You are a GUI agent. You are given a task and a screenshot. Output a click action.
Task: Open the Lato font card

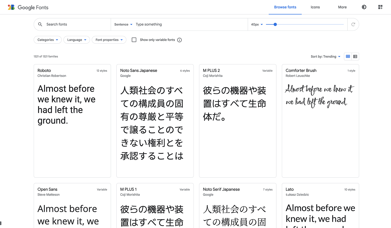coord(320,206)
